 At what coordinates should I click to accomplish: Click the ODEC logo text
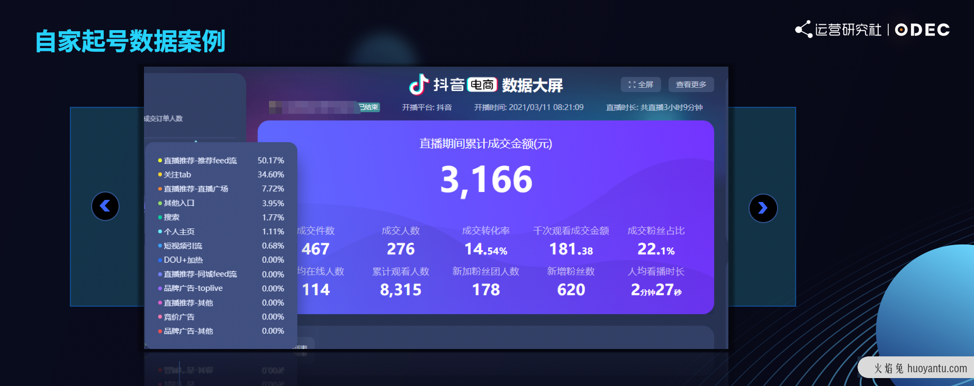[922, 30]
